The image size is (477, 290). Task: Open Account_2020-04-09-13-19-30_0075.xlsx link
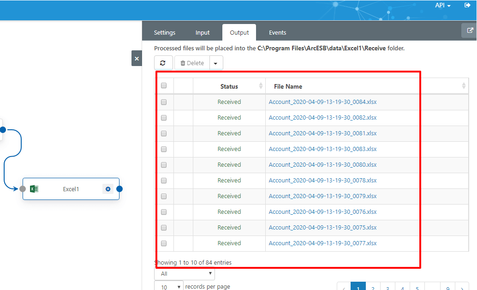point(322,228)
